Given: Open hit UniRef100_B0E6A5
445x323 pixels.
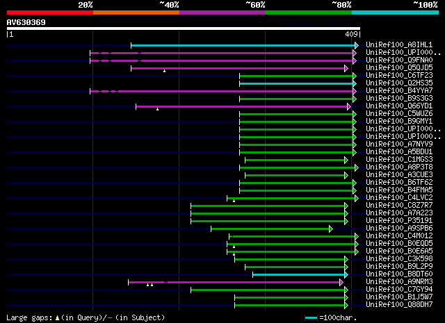Looking at the screenshot, I should (x=399, y=251).
